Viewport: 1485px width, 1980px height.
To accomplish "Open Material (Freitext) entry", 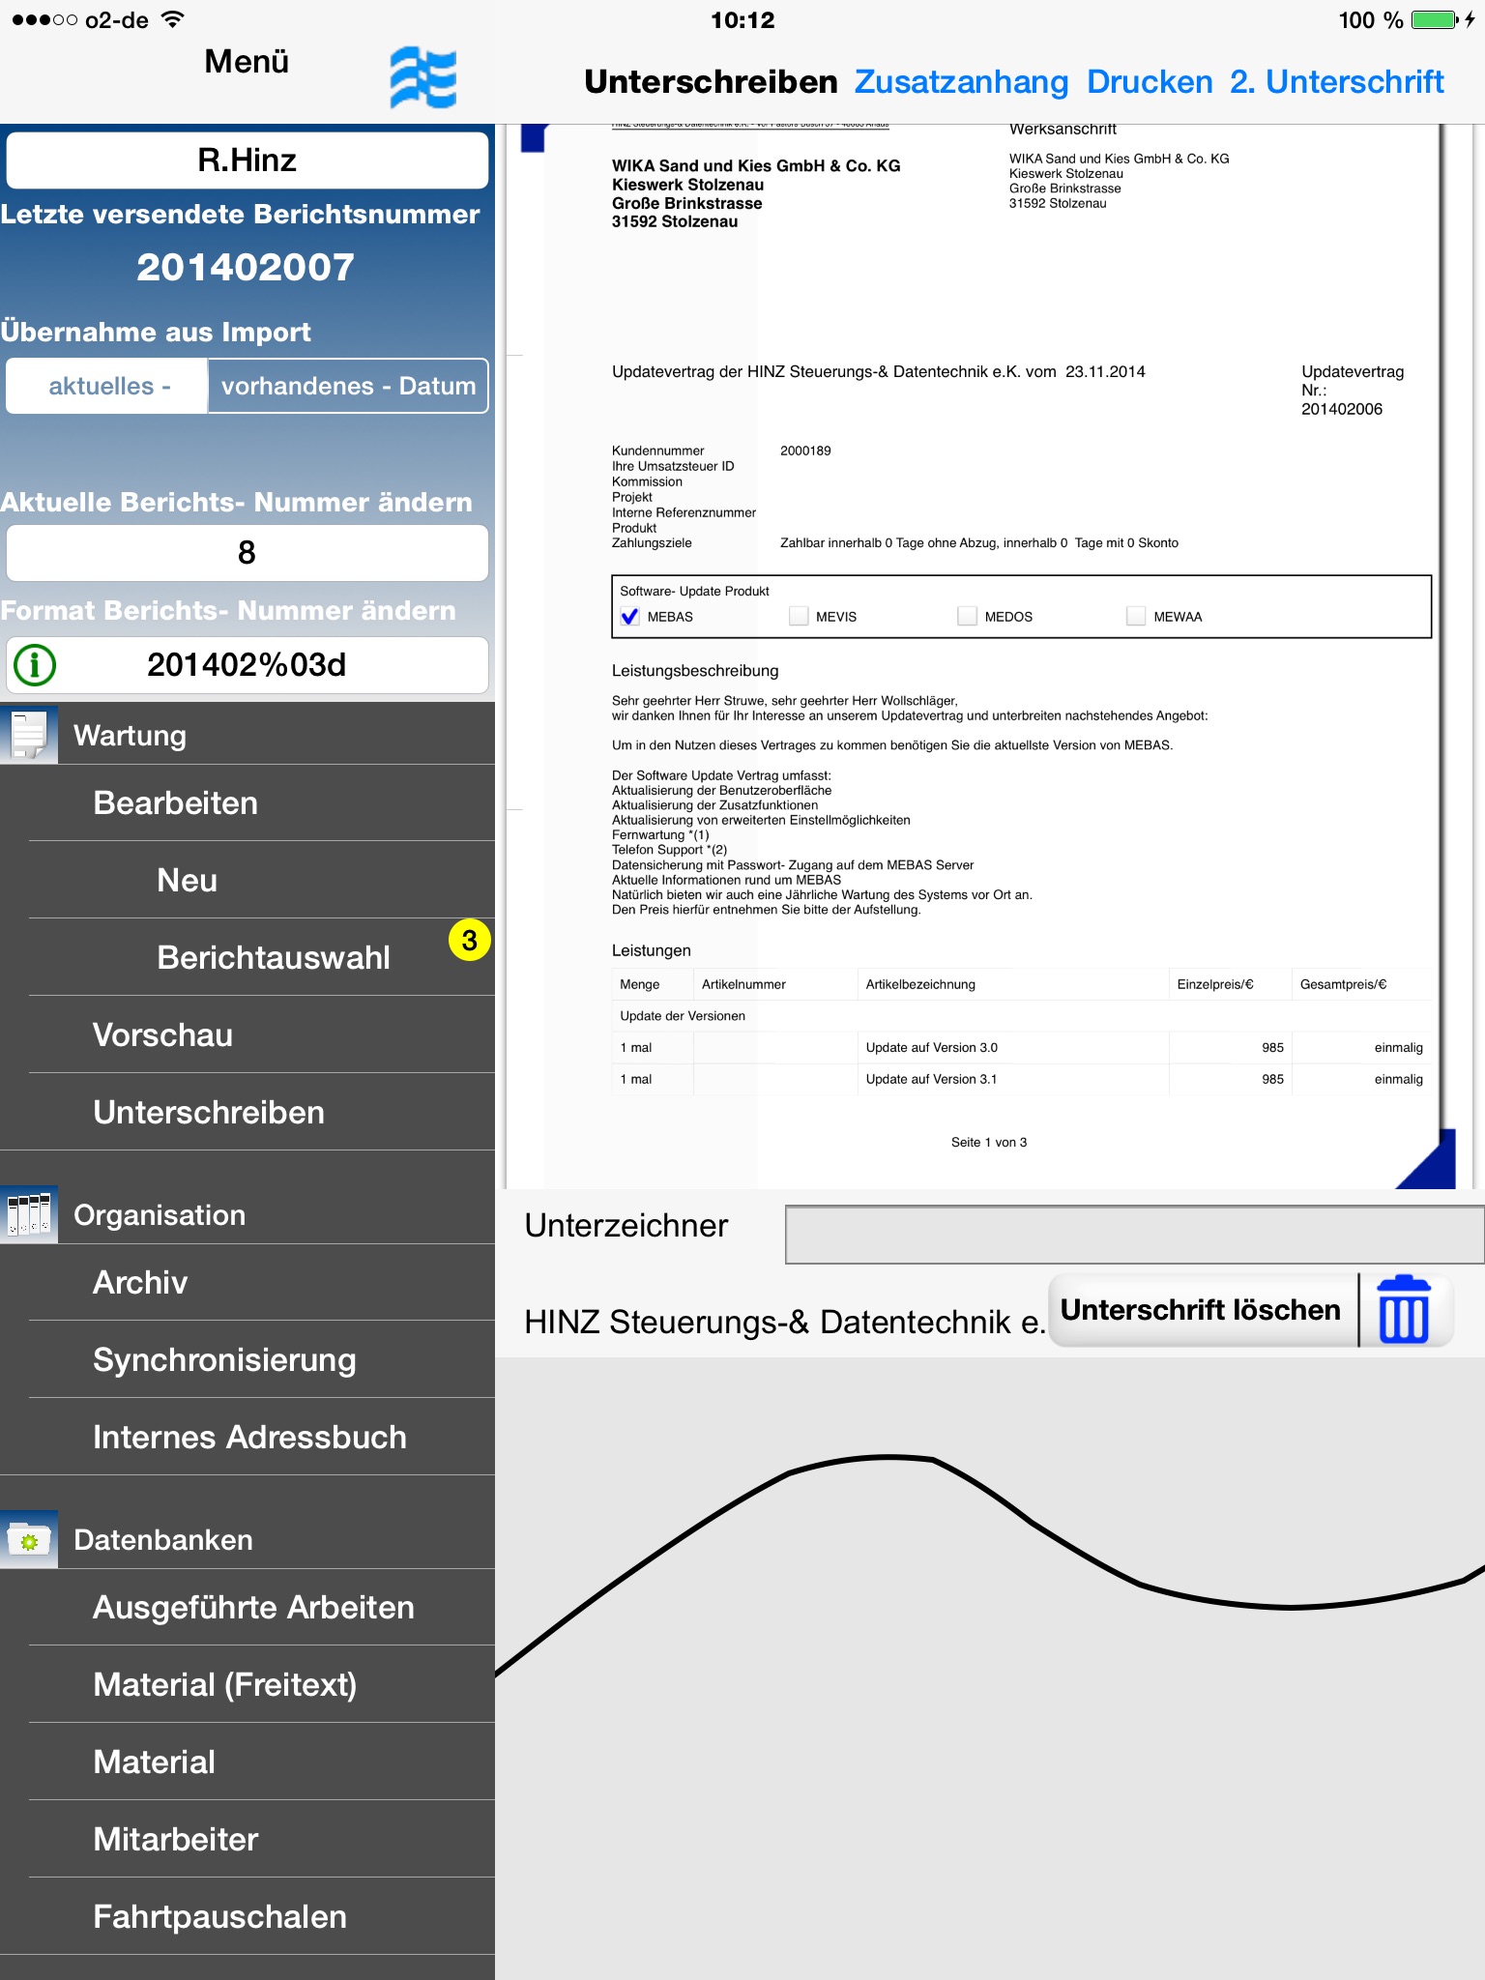I will 247,1684.
